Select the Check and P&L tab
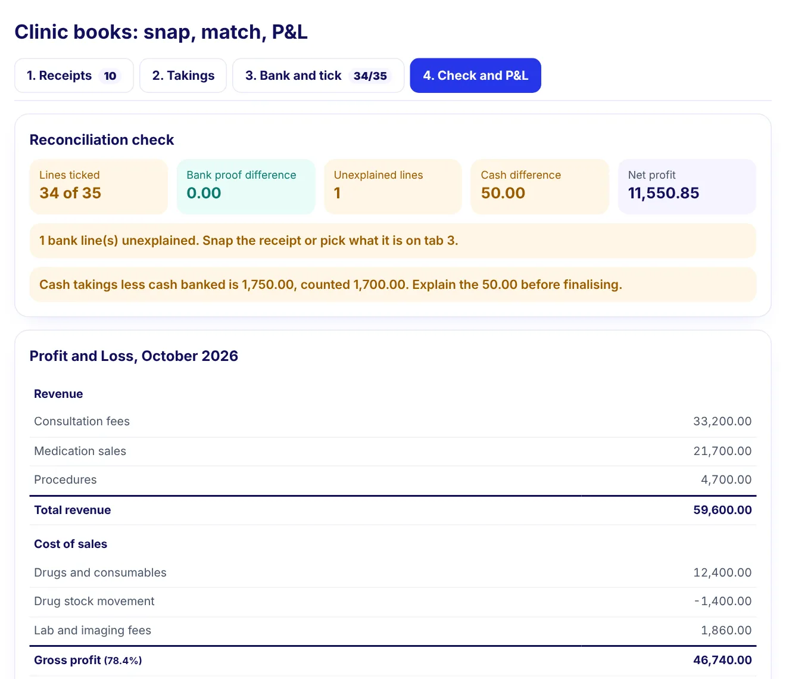This screenshot has width=786, height=679. coord(475,76)
